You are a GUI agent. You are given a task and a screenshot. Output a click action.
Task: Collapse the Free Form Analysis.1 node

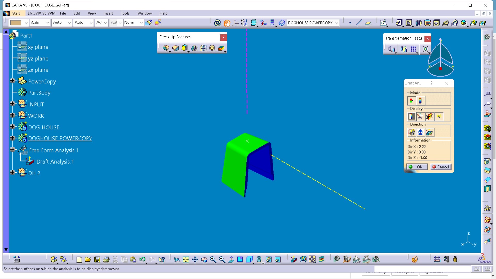tap(12, 149)
